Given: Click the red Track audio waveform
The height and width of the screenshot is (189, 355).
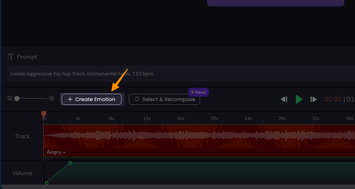Looking at the screenshot, I should [198, 136].
